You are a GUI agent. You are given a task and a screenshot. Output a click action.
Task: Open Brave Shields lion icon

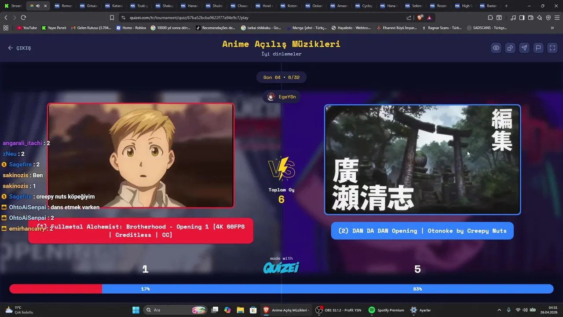click(x=420, y=18)
